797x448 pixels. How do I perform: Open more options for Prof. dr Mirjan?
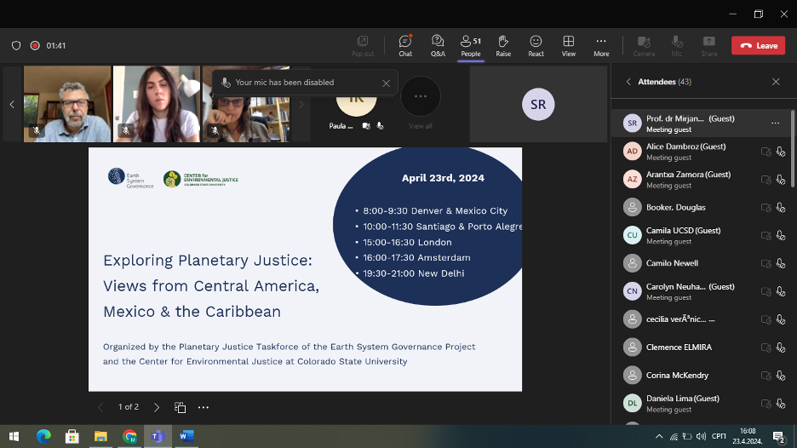click(x=775, y=123)
